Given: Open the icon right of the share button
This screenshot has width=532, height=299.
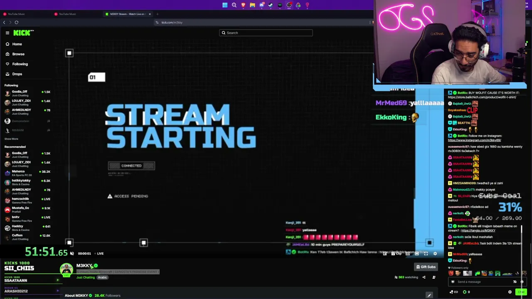Looking at the screenshot, I should pos(434,277).
